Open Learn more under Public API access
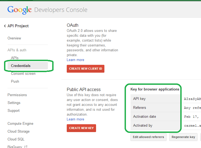This screenshot has height=148, width=201. pos(75,119)
